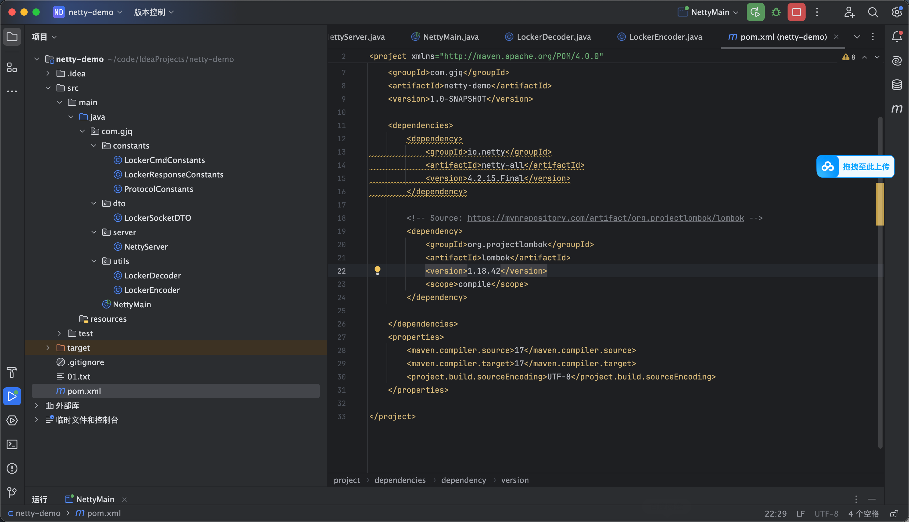Switch to LockerDecoder.java tab
Screen dimensions: 909x522
pyautogui.click(x=548, y=37)
